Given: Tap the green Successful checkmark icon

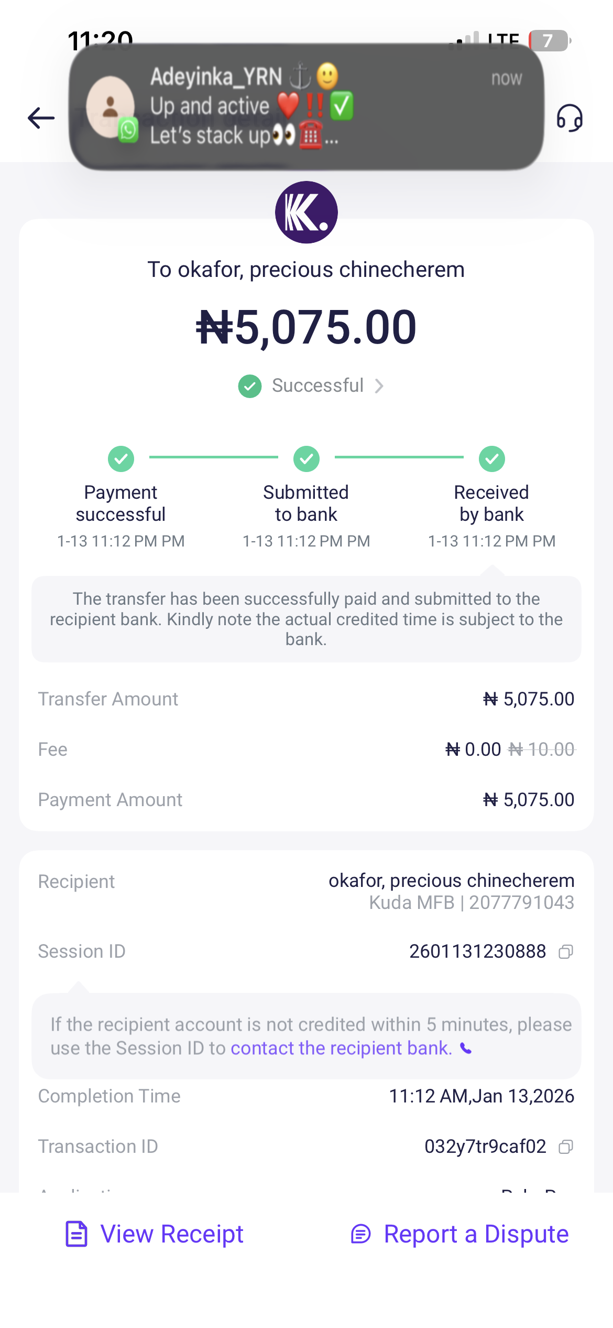Looking at the screenshot, I should pyautogui.click(x=250, y=386).
